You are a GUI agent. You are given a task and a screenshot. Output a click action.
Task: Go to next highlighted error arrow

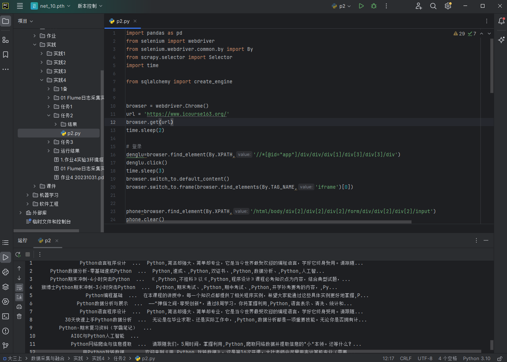click(489, 34)
